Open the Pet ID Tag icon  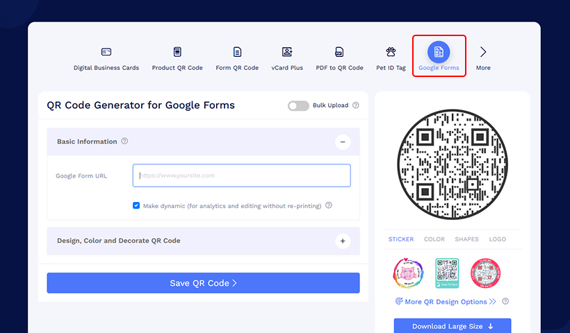click(391, 52)
